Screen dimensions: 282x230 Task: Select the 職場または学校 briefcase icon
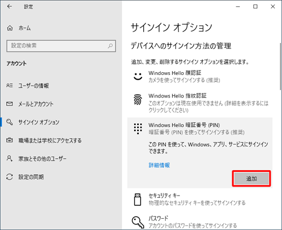(10, 140)
